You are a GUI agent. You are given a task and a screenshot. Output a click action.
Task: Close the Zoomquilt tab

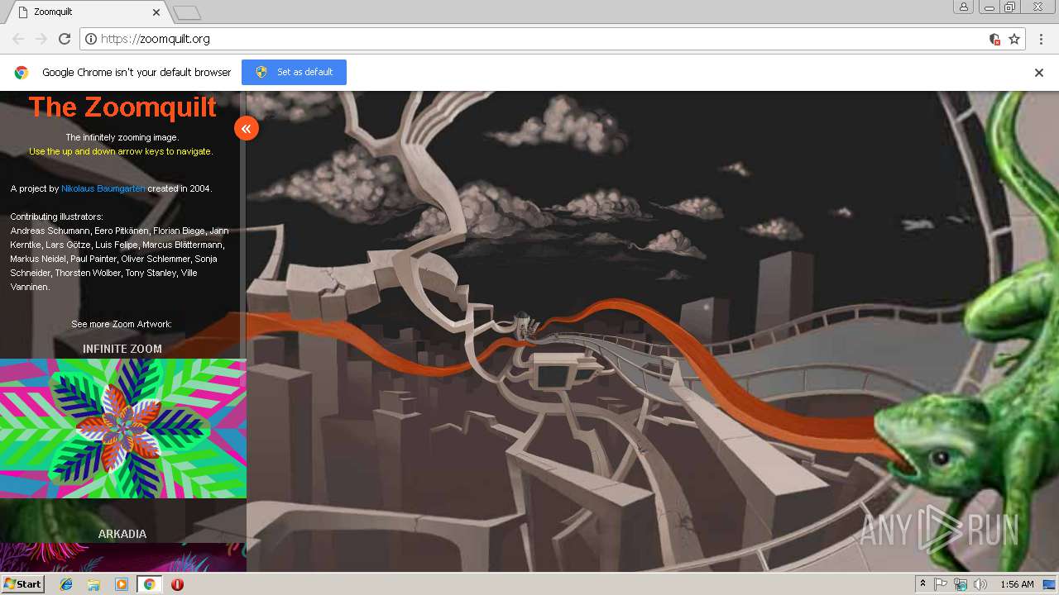pos(156,12)
